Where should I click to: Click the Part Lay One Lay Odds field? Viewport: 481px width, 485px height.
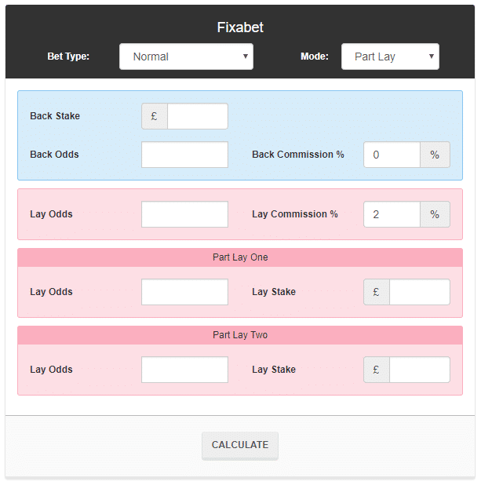184,292
